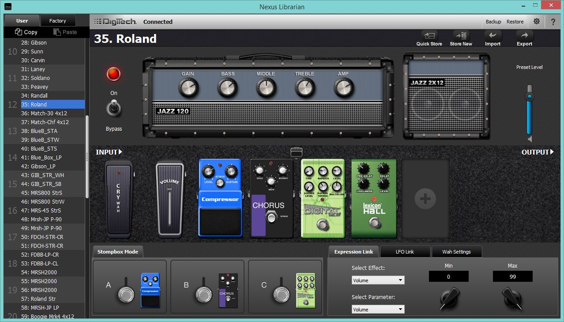Viewport: 564px width, 322px height.
Task: Click the Compressor pedal Sustain knob
Action: tap(230, 171)
